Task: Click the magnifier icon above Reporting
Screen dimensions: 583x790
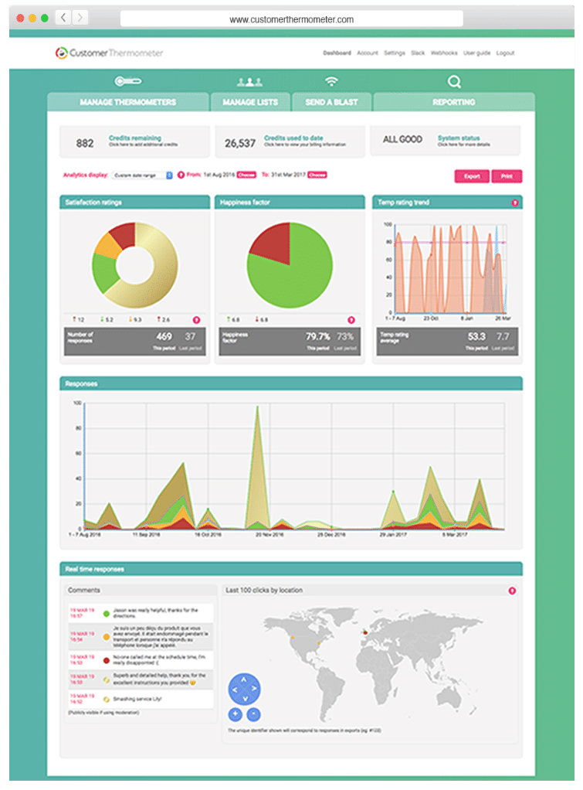Action: (x=454, y=81)
